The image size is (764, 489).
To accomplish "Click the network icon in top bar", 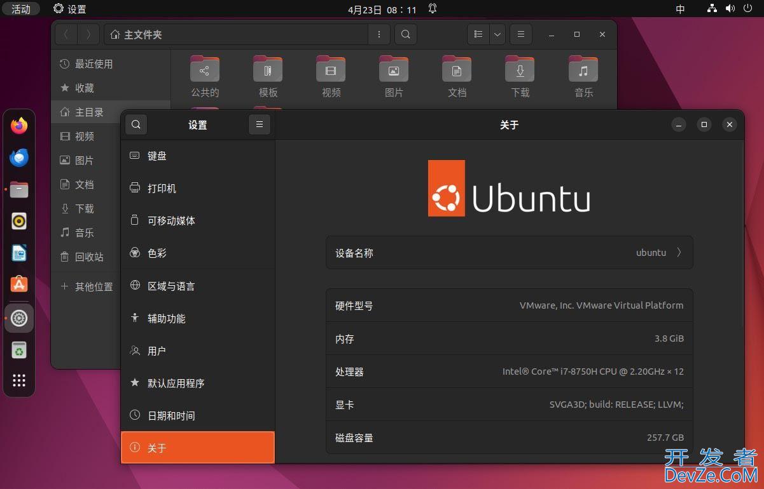I will (x=712, y=9).
